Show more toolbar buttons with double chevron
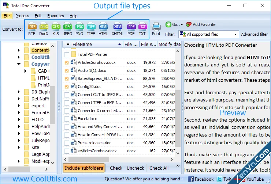 [x=178, y=166]
